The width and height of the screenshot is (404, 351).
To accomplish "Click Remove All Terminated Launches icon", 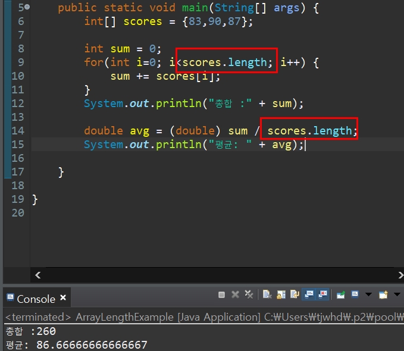I will pos(249,294).
